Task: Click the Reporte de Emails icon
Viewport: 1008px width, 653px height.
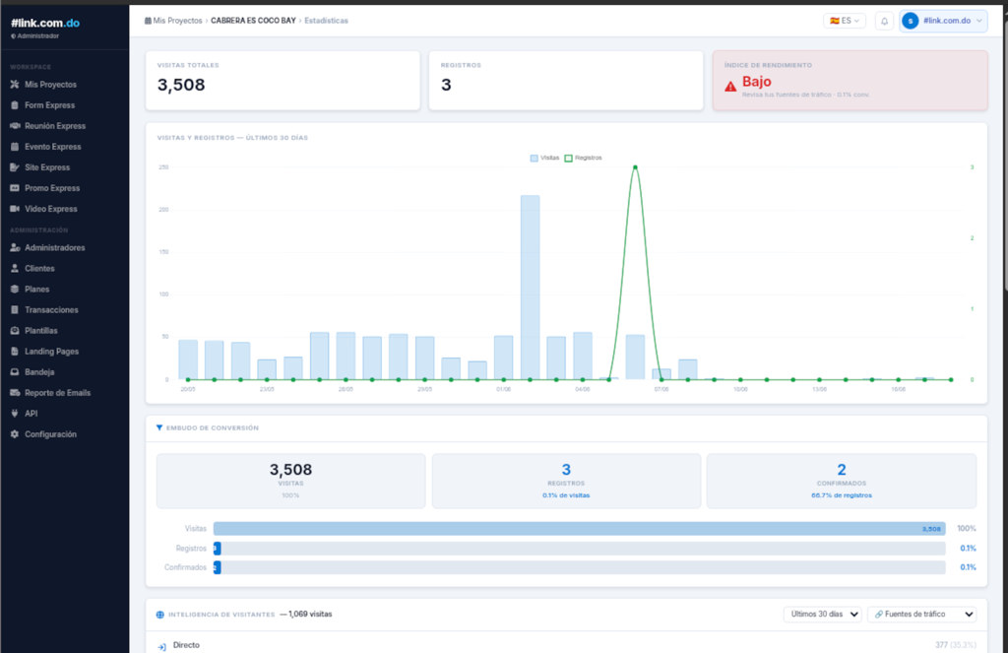Action: coord(15,392)
